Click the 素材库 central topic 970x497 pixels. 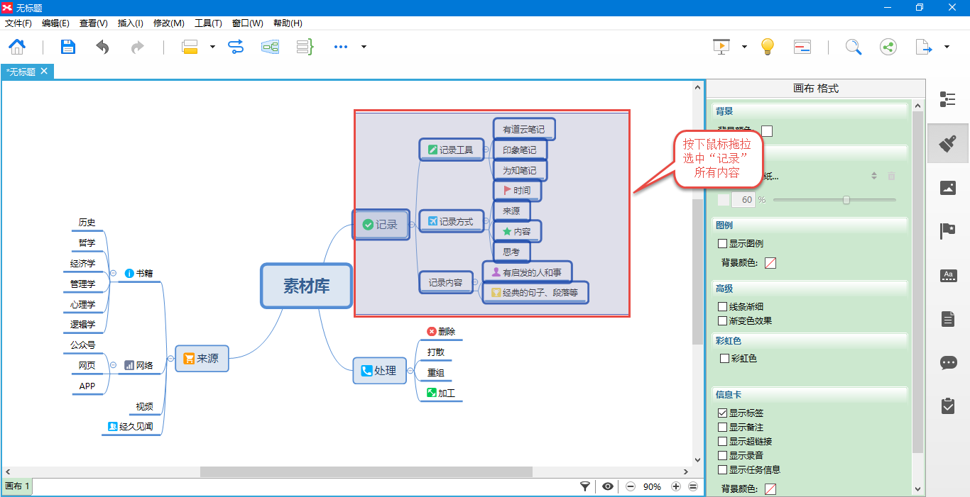(306, 286)
